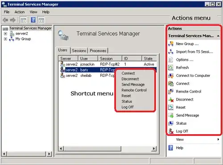This screenshot has height=165, width=223.
Task: Click the tree pane scroll-left arrow
Action: pos(4,154)
